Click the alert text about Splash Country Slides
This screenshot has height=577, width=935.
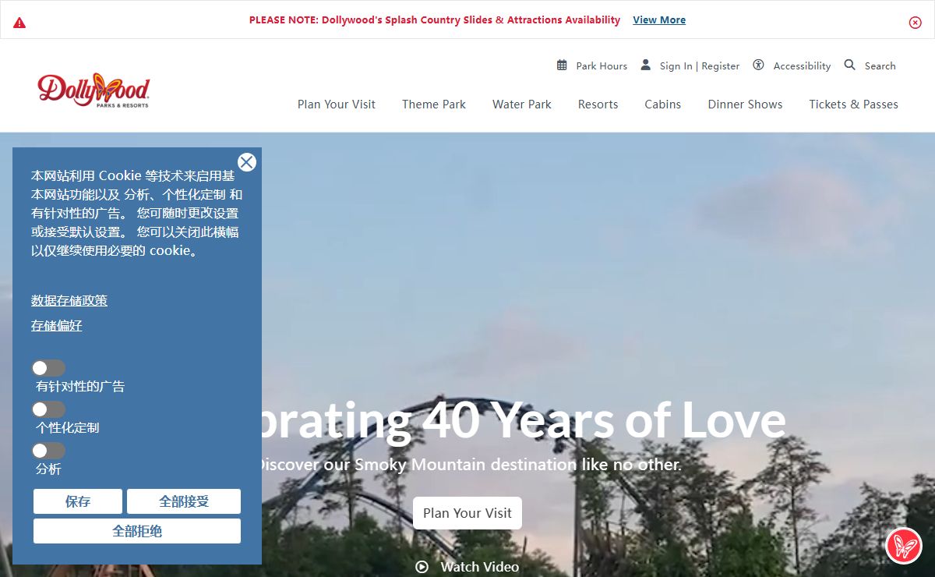tap(435, 20)
